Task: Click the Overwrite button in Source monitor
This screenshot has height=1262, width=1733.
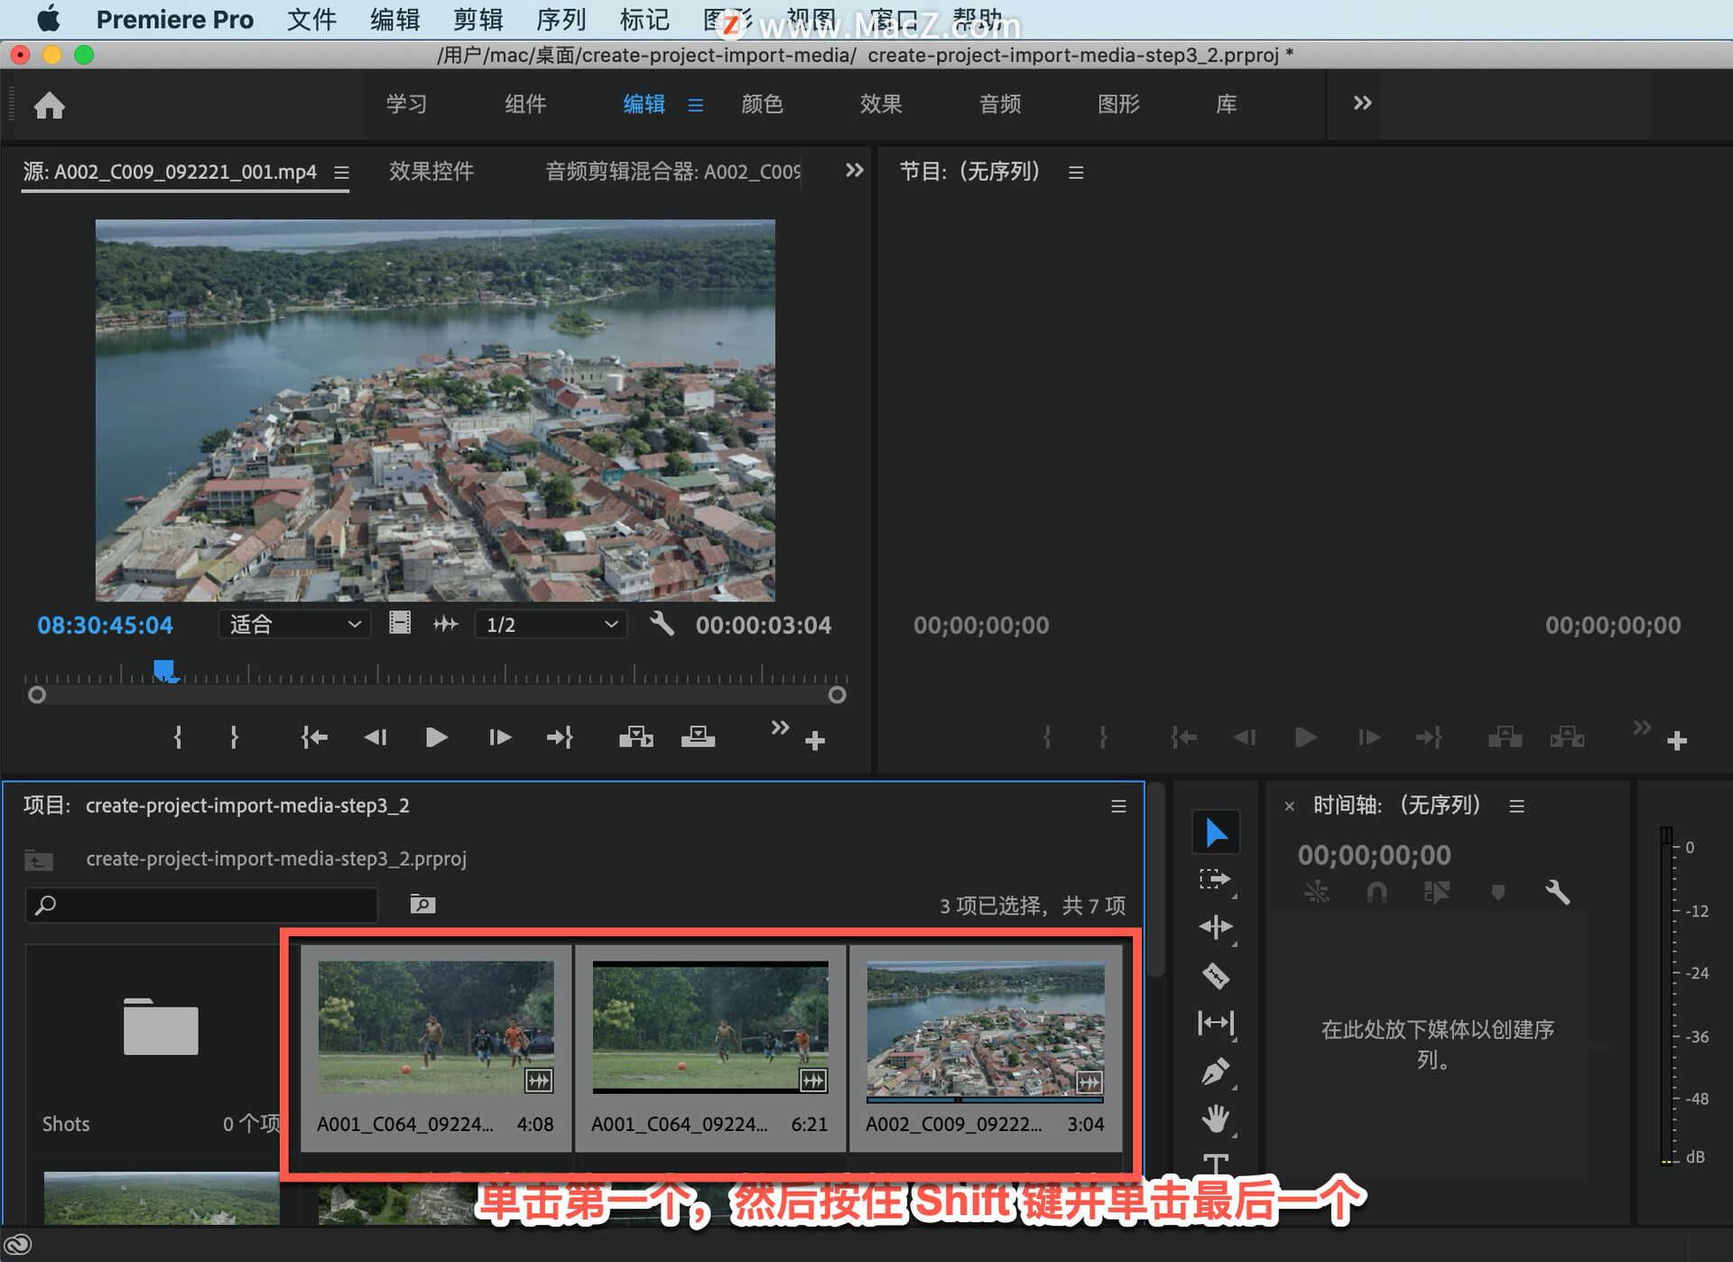Action: click(698, 738)
